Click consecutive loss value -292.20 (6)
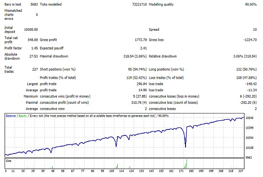 tap(248, 103)
